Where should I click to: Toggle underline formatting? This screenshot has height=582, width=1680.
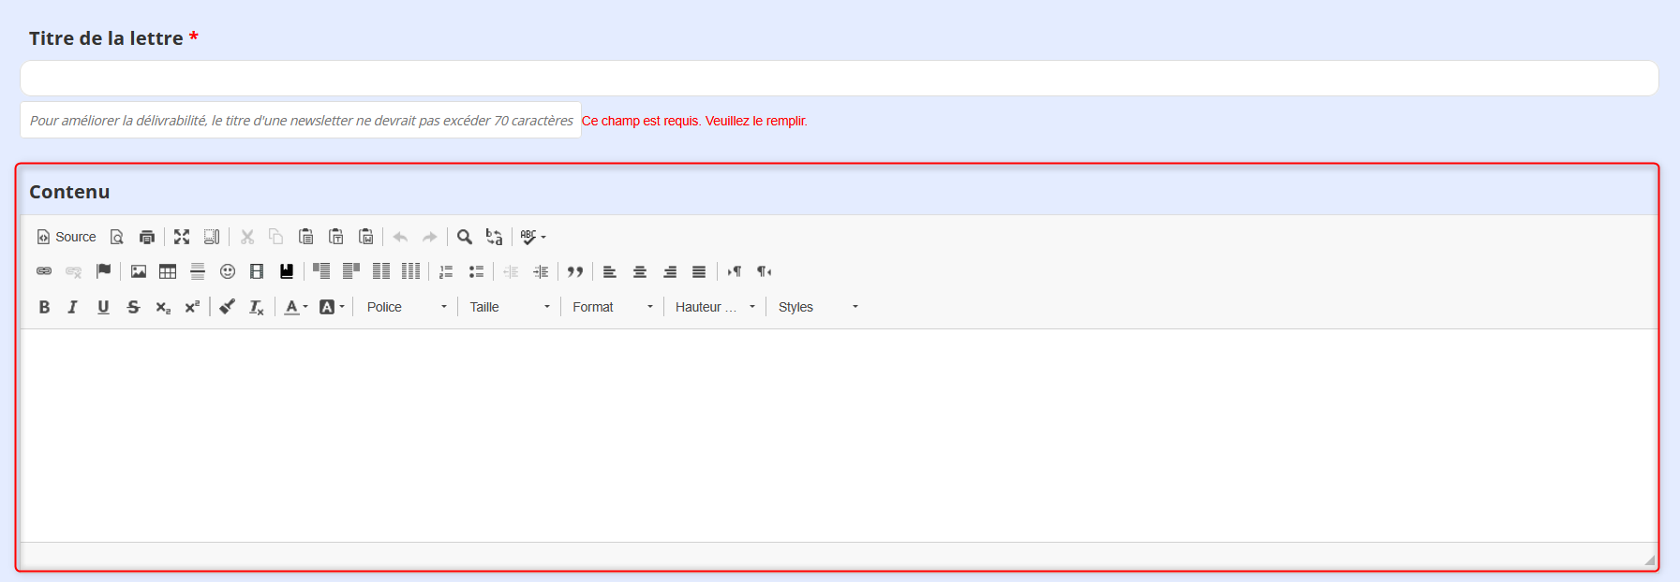(103, 307)
